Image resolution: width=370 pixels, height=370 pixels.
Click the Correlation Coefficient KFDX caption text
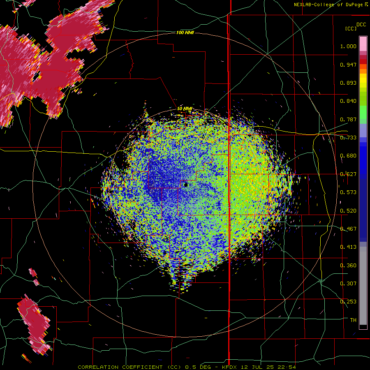click(x=187, y=367)
